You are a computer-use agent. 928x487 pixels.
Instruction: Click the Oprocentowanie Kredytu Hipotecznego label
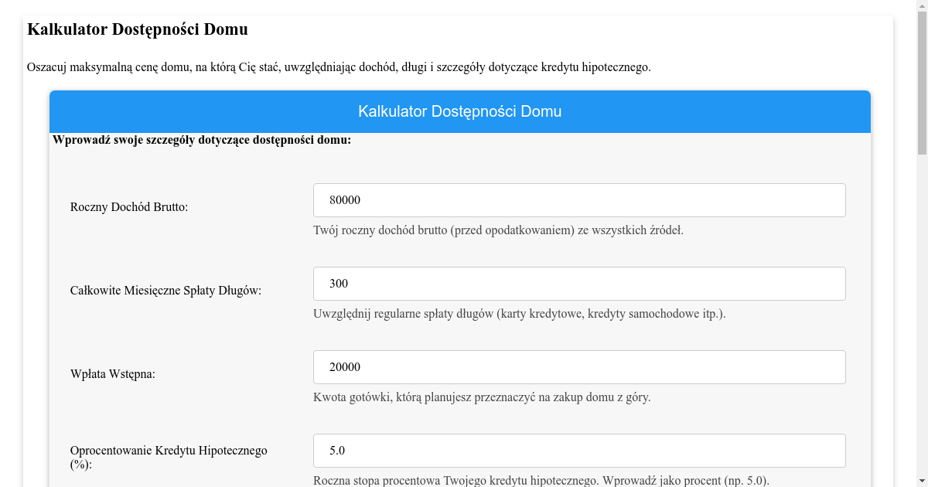coord(169,456)
